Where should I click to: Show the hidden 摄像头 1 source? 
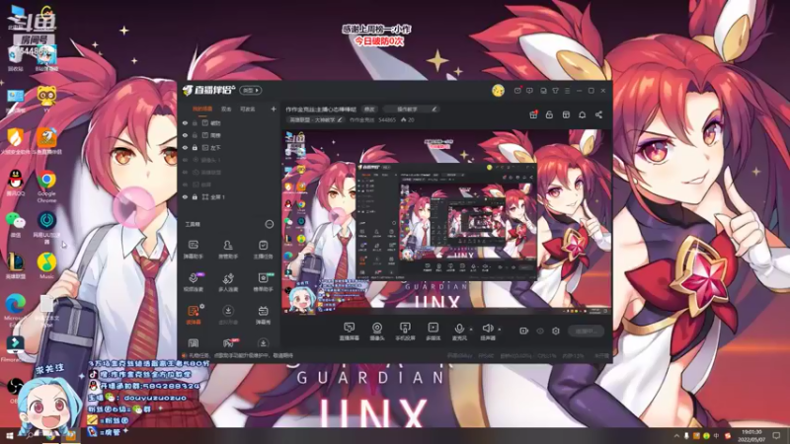pyautogui.click(x=185, y=160)
